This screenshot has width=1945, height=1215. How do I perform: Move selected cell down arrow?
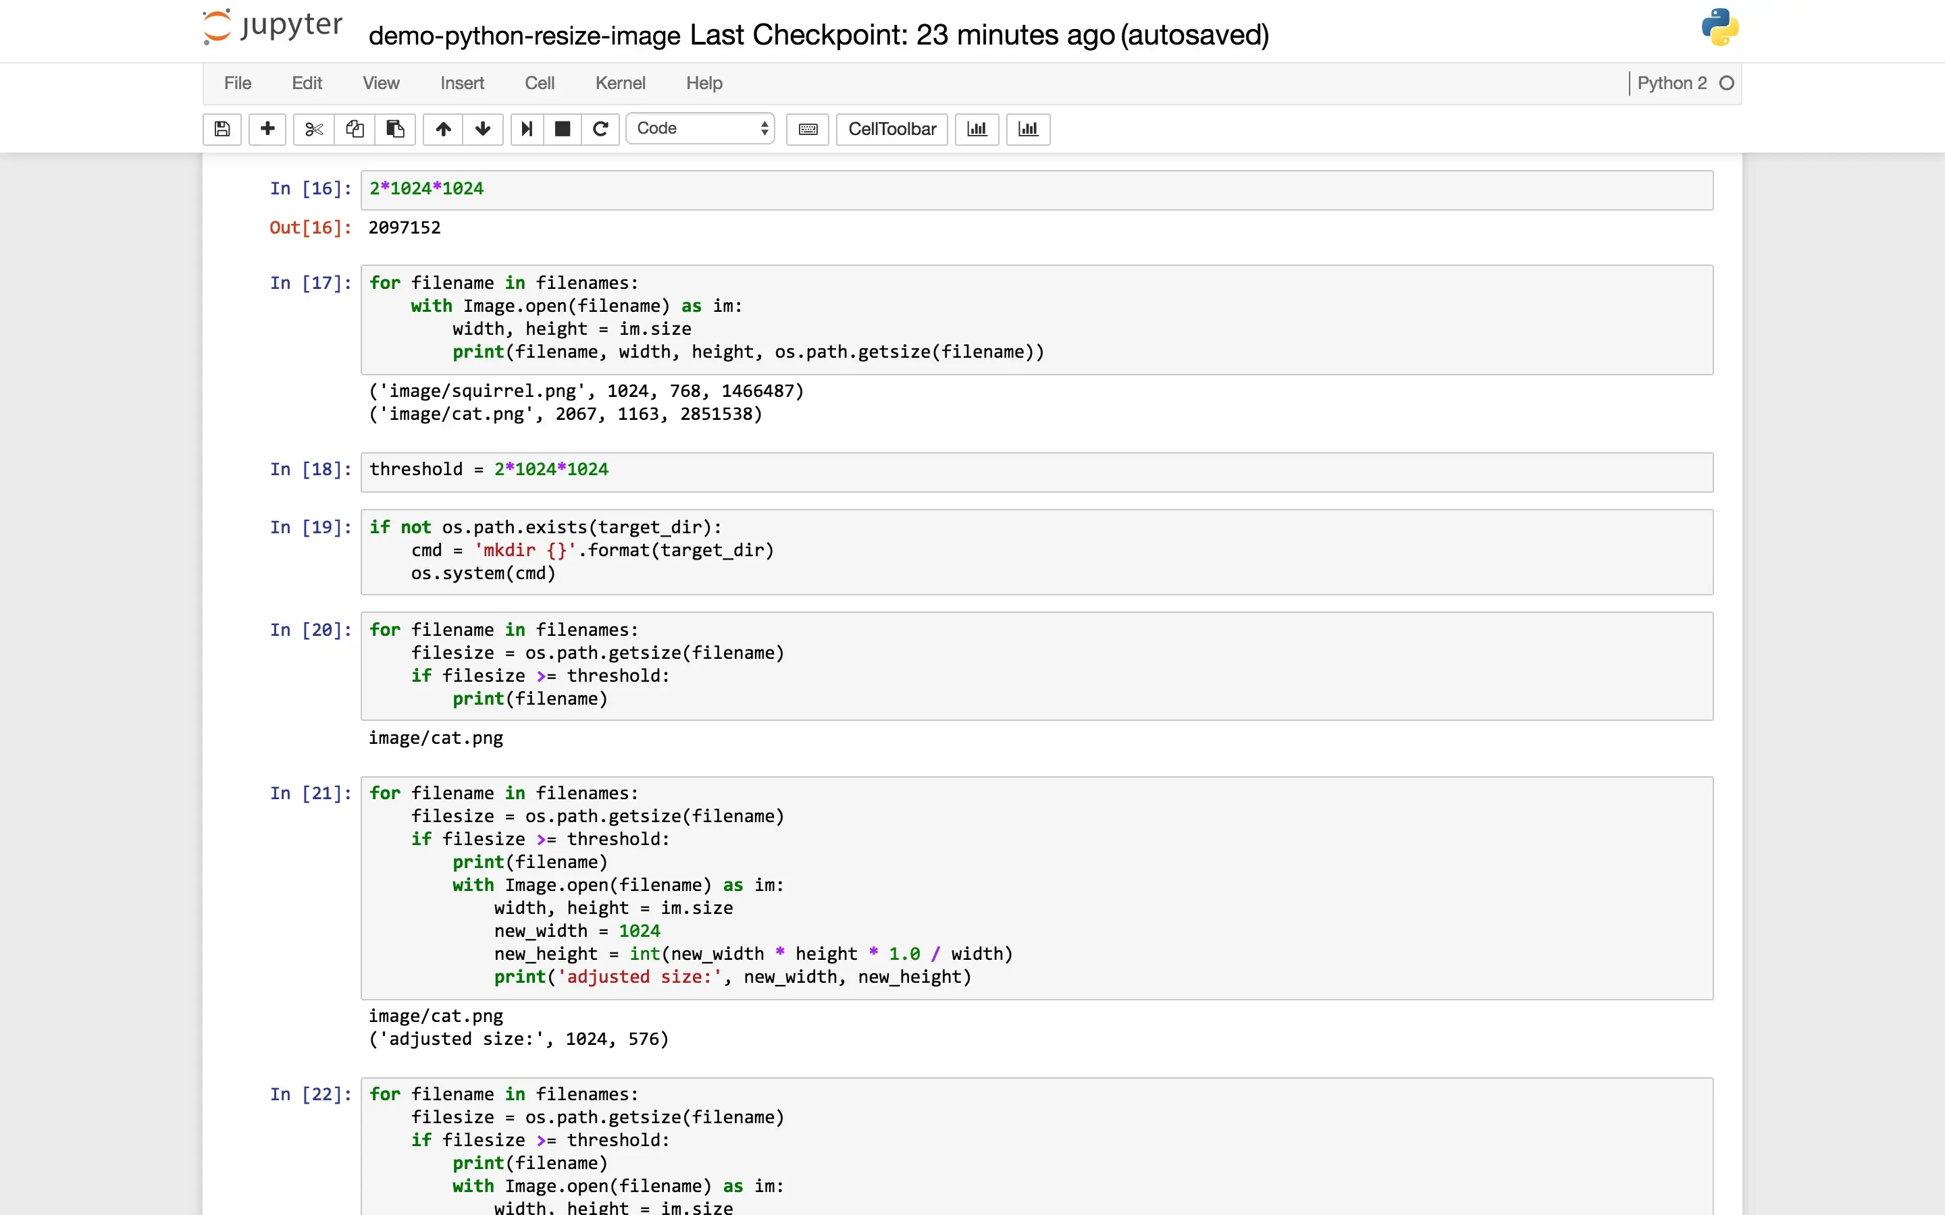[x=483, y=128]
